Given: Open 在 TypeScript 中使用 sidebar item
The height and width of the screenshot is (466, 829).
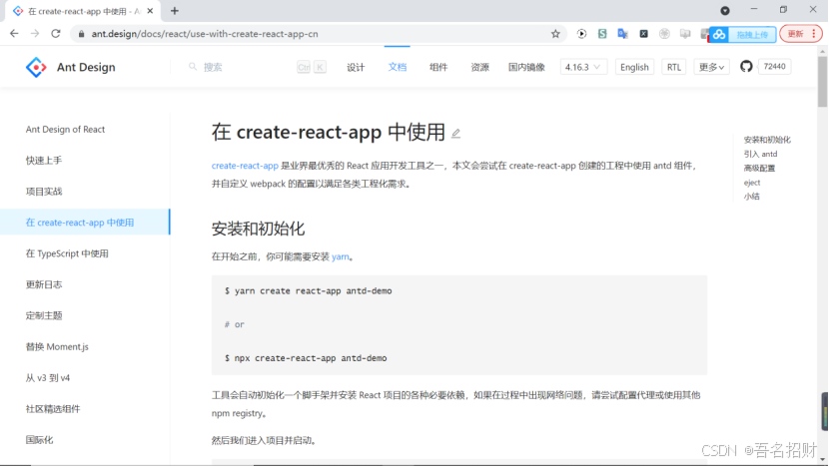Looking at the screenshot, I should (67, 253).
